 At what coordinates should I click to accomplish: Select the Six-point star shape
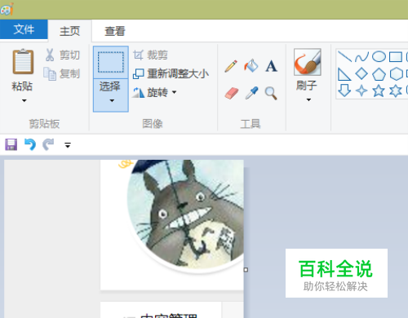[x=396, y=91]
